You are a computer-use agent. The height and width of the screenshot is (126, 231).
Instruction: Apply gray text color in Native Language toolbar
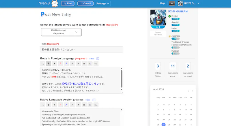tap(72, 105)
